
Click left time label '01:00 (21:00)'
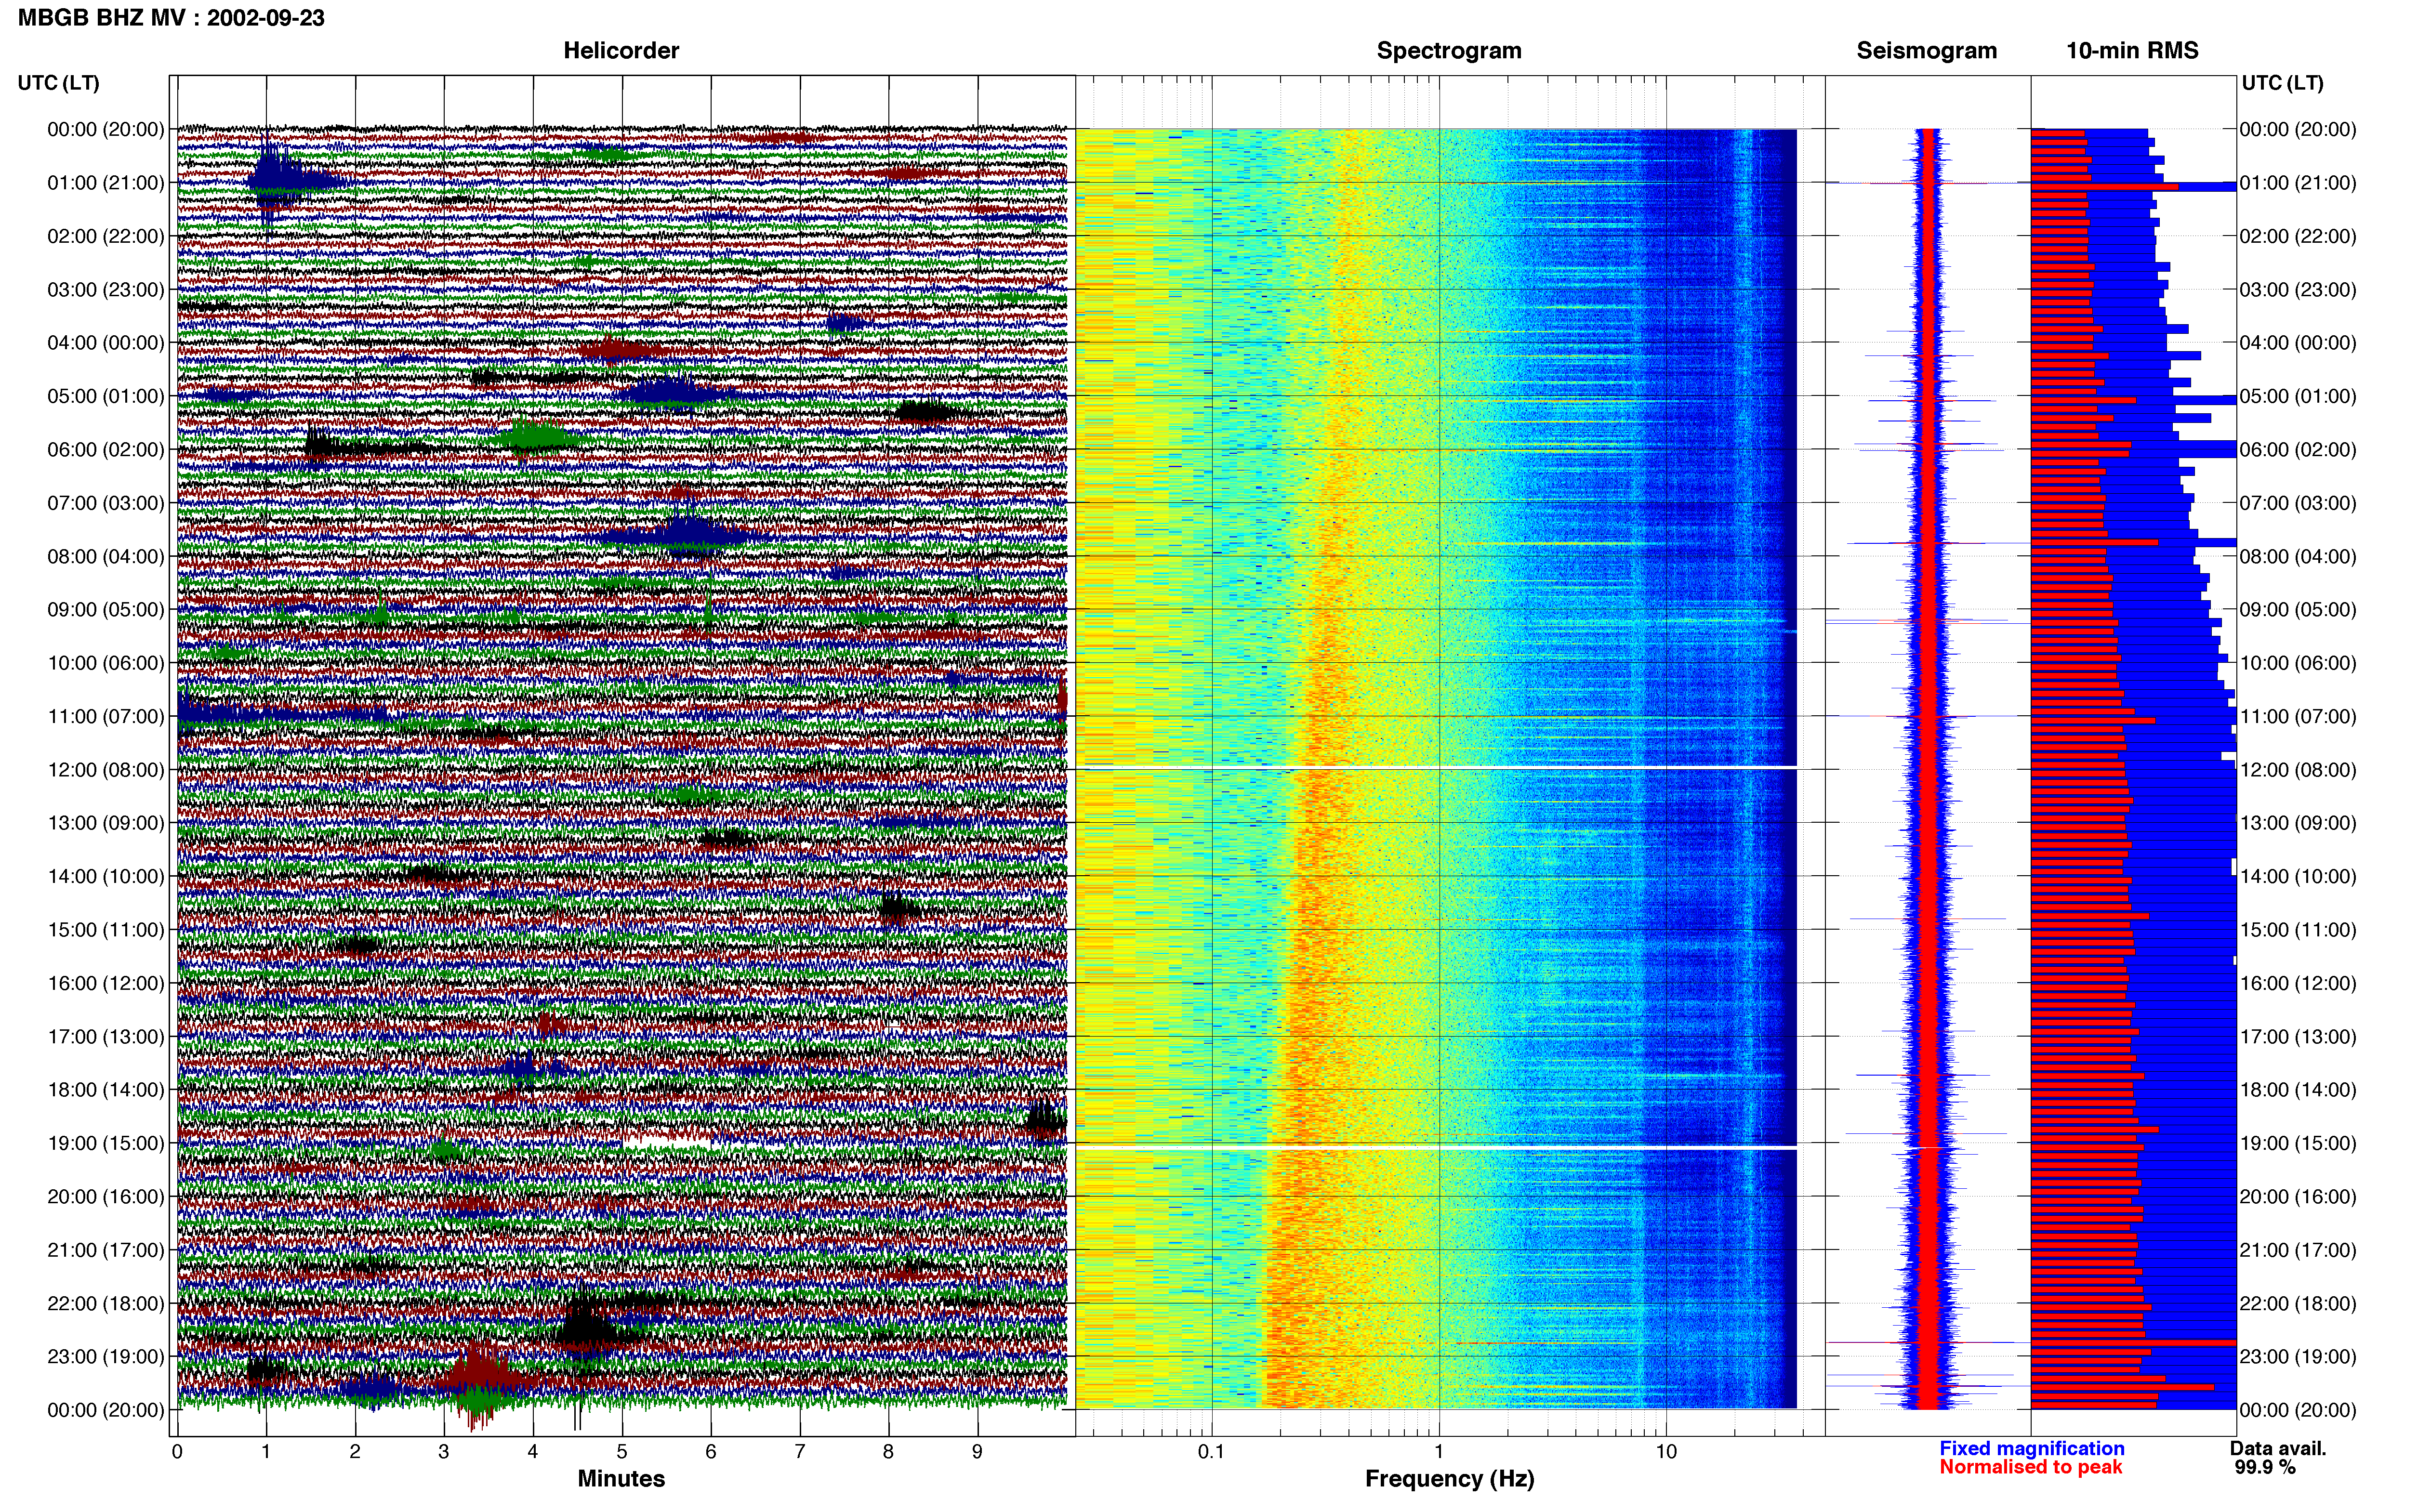(x=106, y=183)
